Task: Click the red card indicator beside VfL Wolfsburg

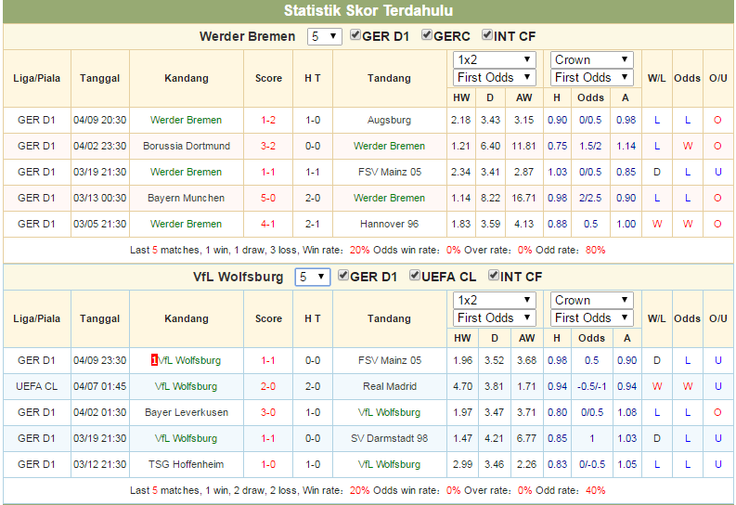Action: pyautogui.click(x=154, y=360)
